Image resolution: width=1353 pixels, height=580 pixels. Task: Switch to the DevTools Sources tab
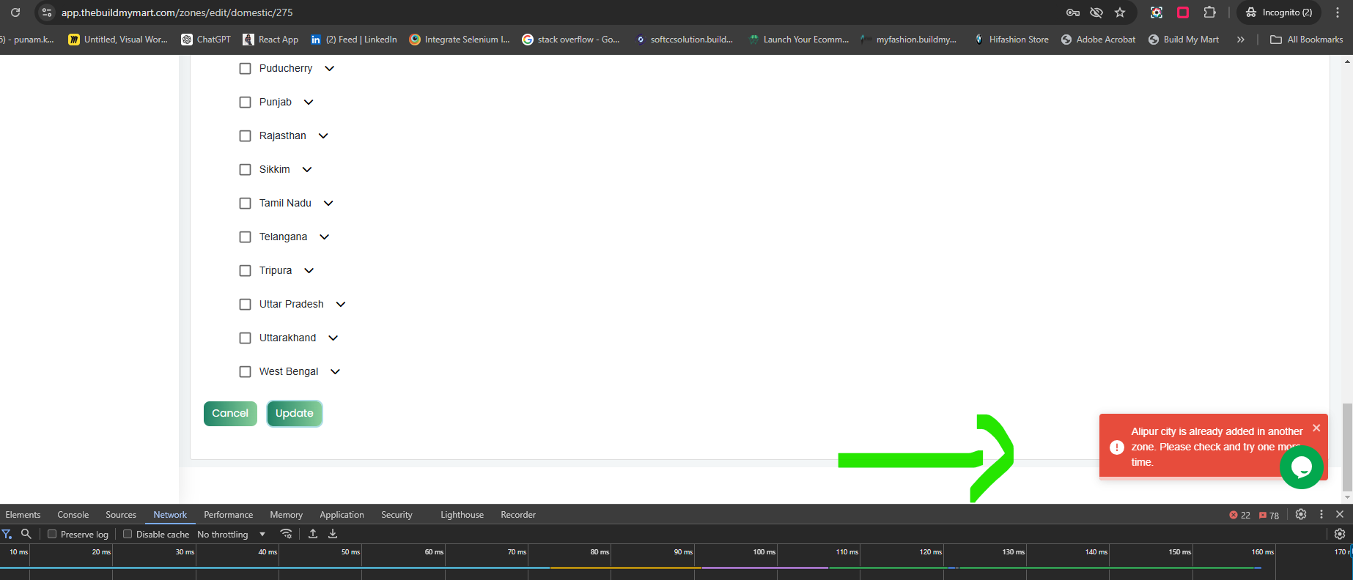click(121, 515)
